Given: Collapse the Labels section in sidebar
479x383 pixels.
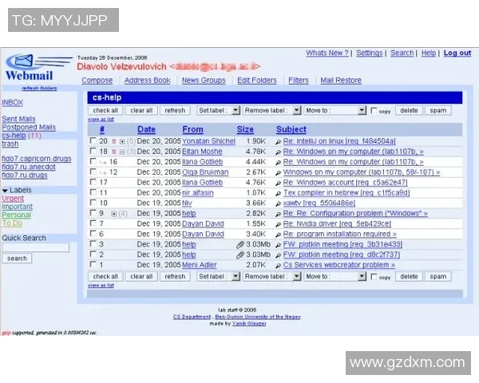Looking at the screenshot, I should point(6,190).
